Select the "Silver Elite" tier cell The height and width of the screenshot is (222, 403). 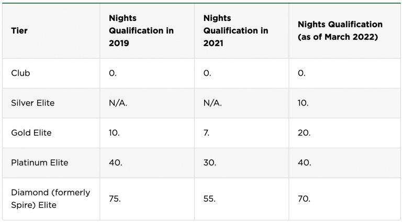click(x=33, y=103)
